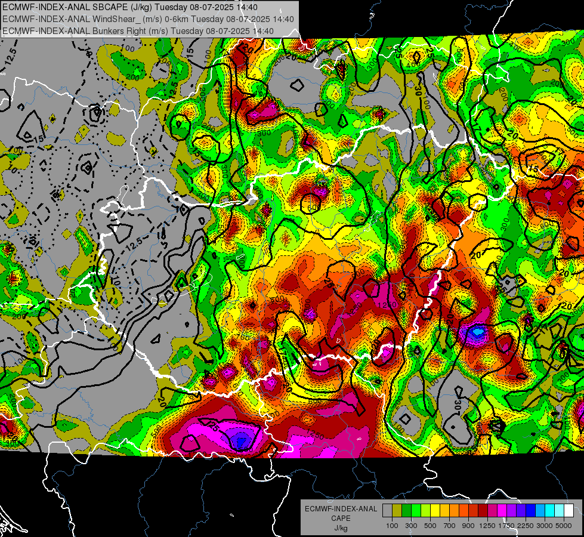This screenshot has width=584, height=537.
Task: Click the "300" value under the legend bar
Action: click(411, 526)
